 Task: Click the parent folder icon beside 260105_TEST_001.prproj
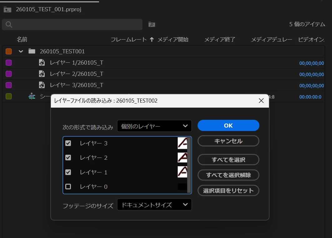tap(7, 10)
